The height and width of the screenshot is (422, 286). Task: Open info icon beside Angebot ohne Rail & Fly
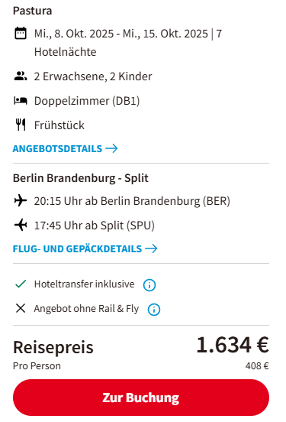coord(154,309)
